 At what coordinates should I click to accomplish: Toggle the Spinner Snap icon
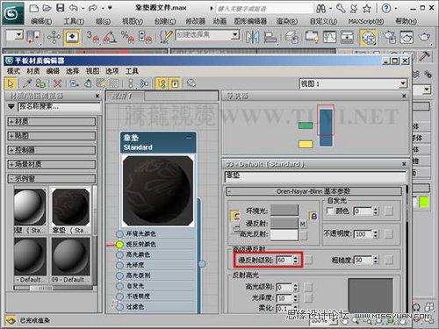[x=146, y=37]
